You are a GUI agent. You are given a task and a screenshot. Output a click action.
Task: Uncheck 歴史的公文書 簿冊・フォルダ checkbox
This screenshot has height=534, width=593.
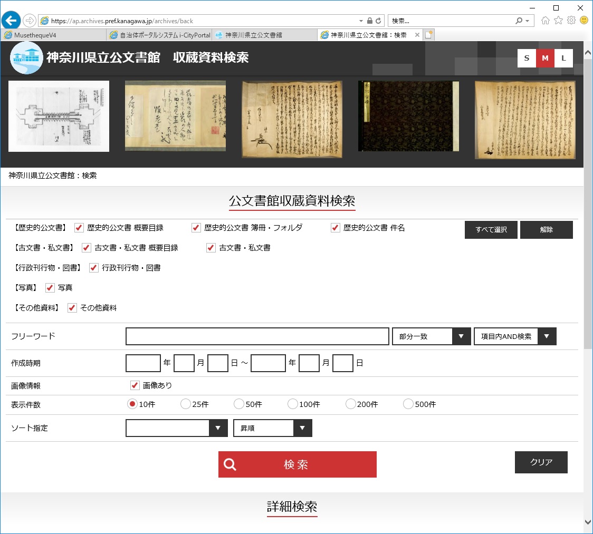point(196,228)
